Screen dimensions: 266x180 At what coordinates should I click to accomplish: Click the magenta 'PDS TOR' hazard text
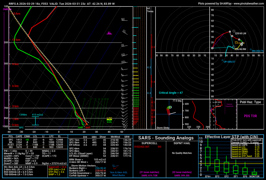point(250,116)
